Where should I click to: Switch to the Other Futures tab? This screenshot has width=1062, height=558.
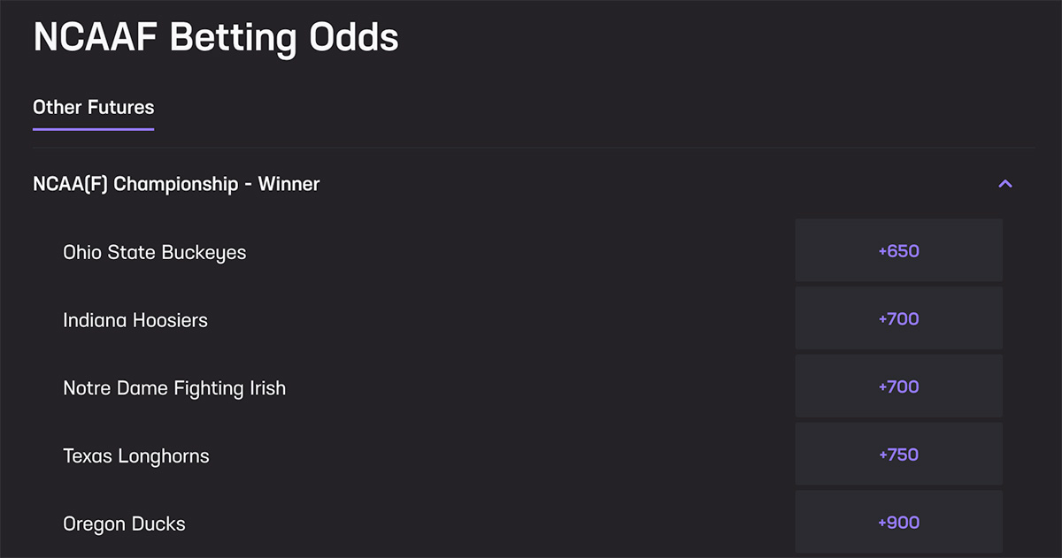[93, 107]
